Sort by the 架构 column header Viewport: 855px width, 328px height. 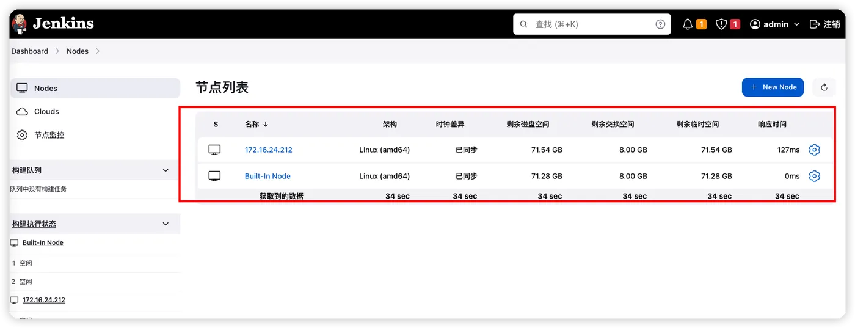390,125
